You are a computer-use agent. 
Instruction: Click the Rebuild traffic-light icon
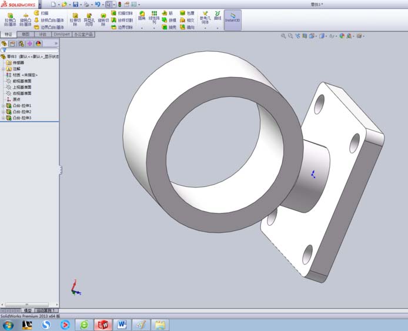coord(120,5)
